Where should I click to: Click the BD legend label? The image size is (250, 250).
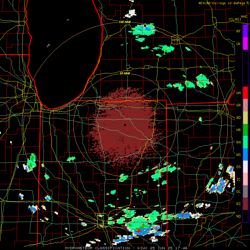(x=238, y=118)
